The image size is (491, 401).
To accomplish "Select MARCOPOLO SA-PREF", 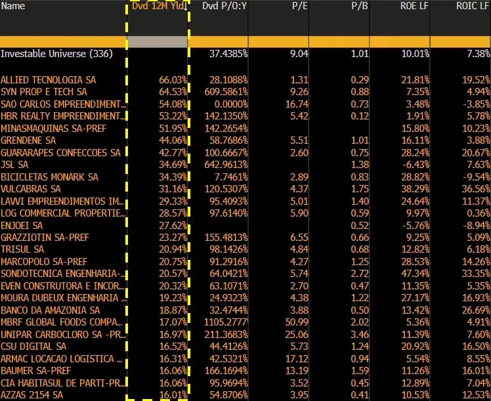I will coord(44,261).
